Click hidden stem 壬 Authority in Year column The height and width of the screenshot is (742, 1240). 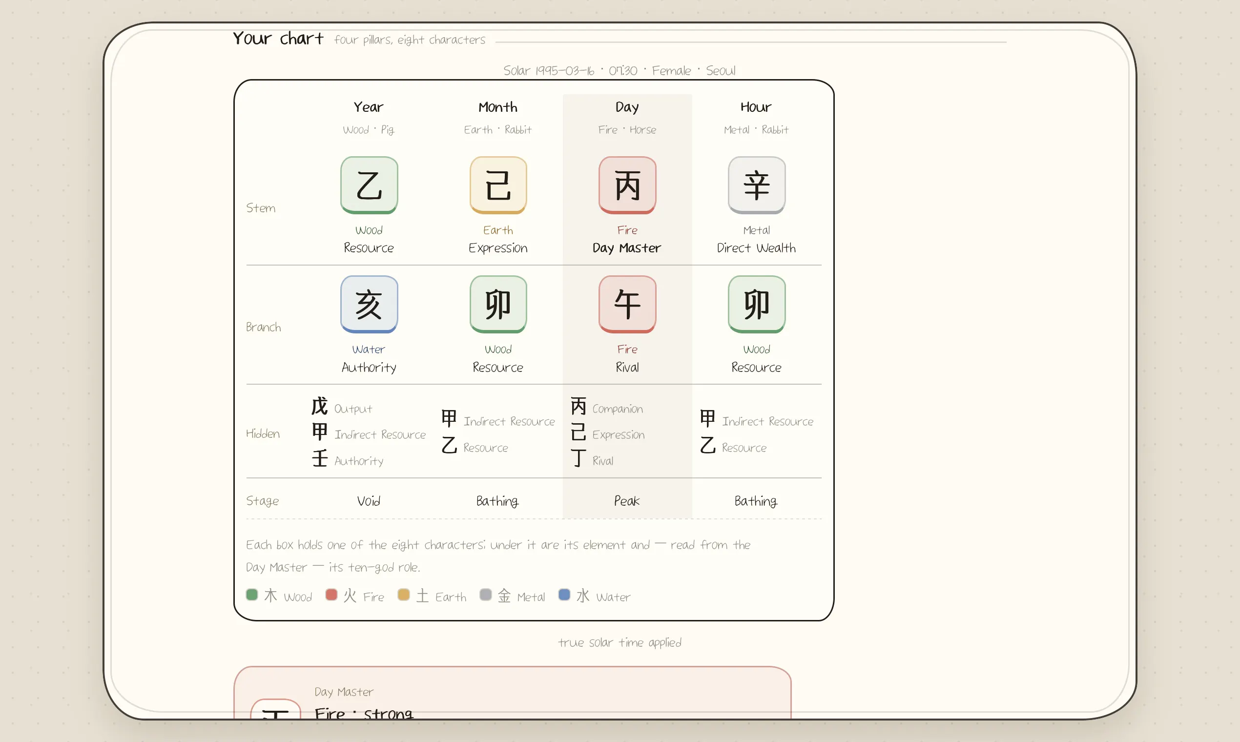click(348, 459)
